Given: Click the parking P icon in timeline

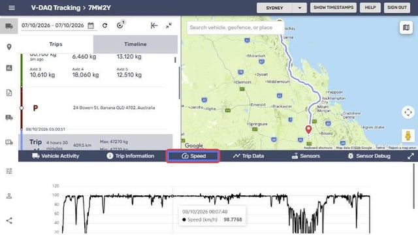Looking at the screenshot, I should (x=35, y=108).
